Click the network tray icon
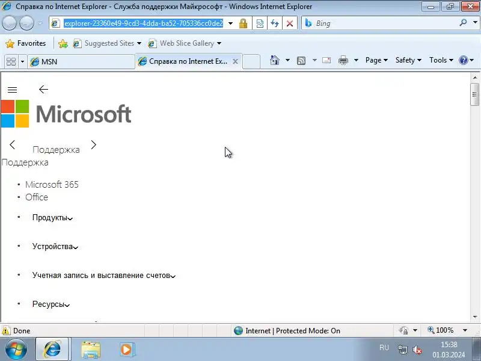The height and width of the screenshot is (361, 481). pyautogui.click(x=402, y=350)
